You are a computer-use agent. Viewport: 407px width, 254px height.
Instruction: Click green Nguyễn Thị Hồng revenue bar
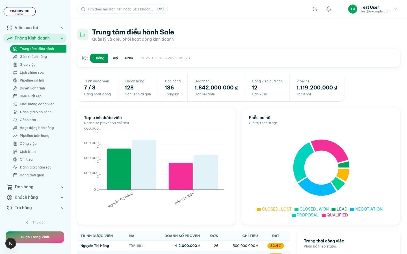pyautogui.click(x=119, y=169)
